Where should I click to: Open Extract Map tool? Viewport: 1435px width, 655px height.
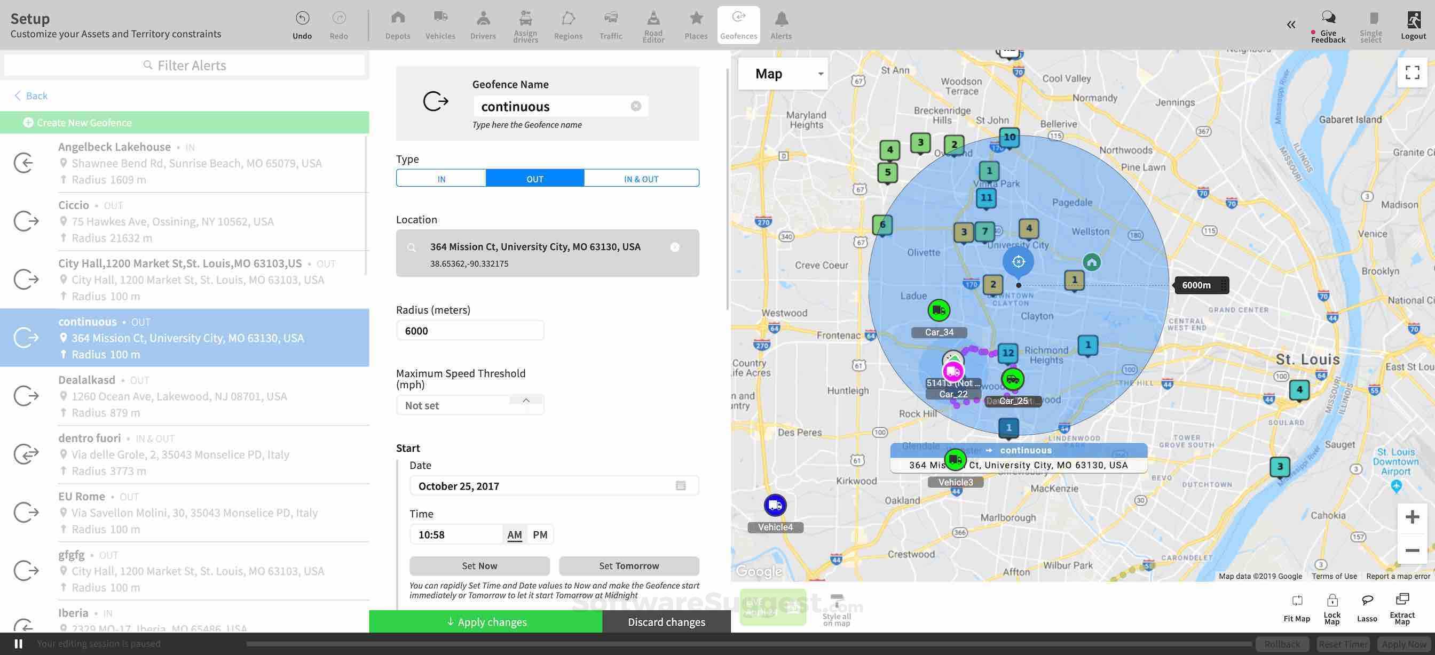(x=1401, y=606)
